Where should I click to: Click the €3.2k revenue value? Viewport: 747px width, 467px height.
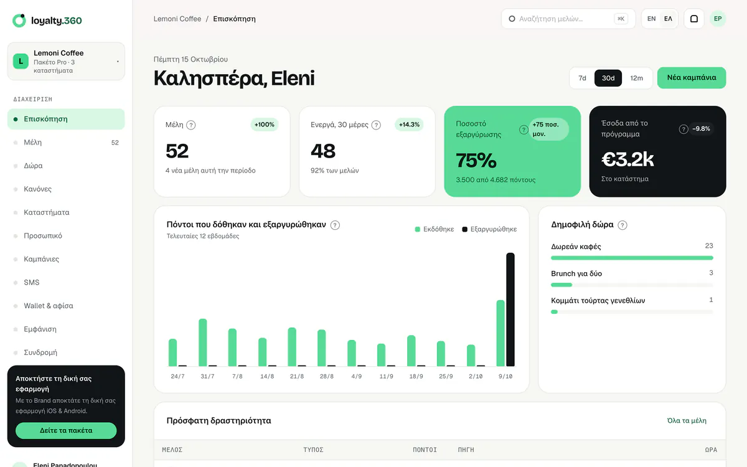click(x=627, y=159)
